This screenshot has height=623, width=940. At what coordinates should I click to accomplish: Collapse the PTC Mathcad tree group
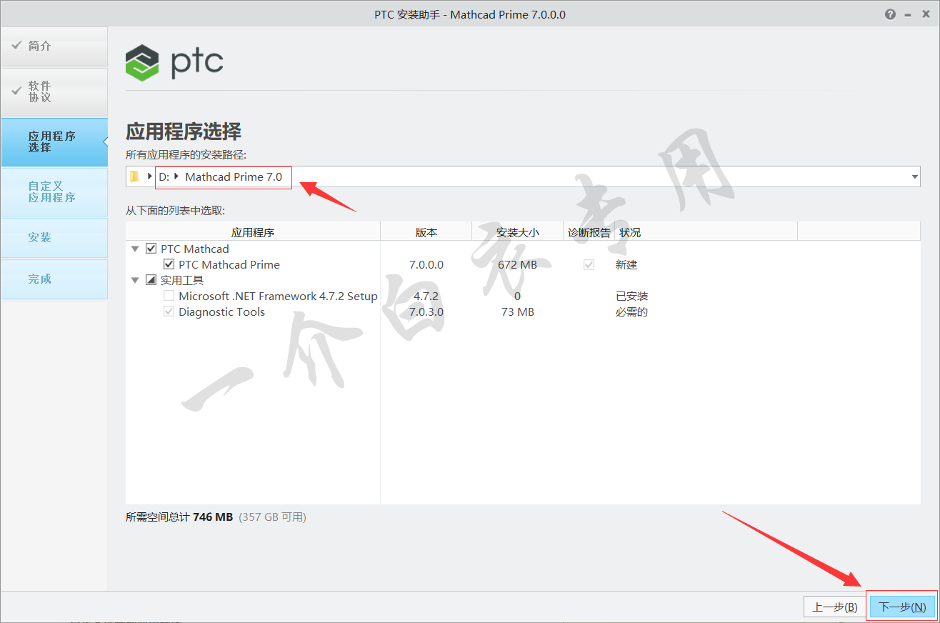[135, 249]
